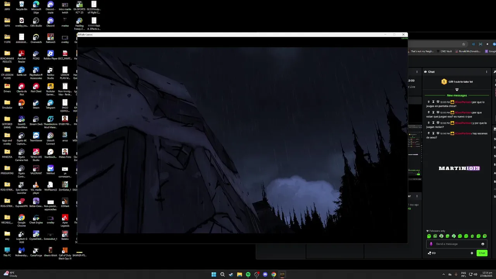Open the BENCHMARK RESULTS folder
This screenshot has height=279, width=496.
point(7,56)
